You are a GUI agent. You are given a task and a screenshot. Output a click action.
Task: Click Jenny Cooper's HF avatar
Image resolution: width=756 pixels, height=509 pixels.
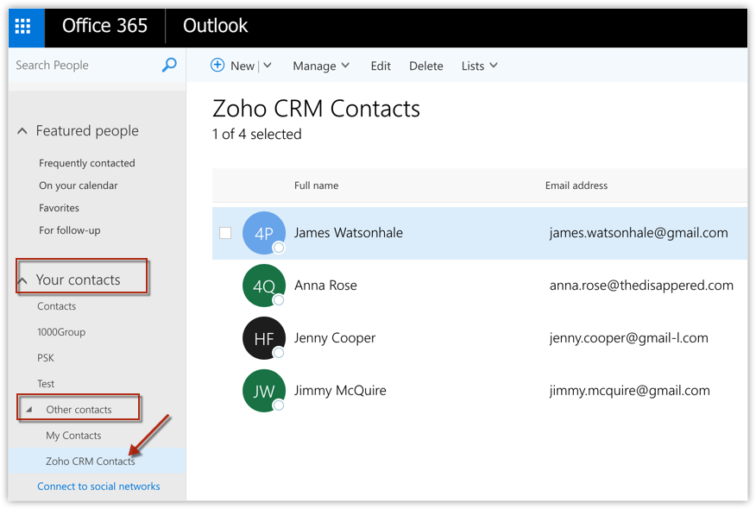(x=263, y=338)
